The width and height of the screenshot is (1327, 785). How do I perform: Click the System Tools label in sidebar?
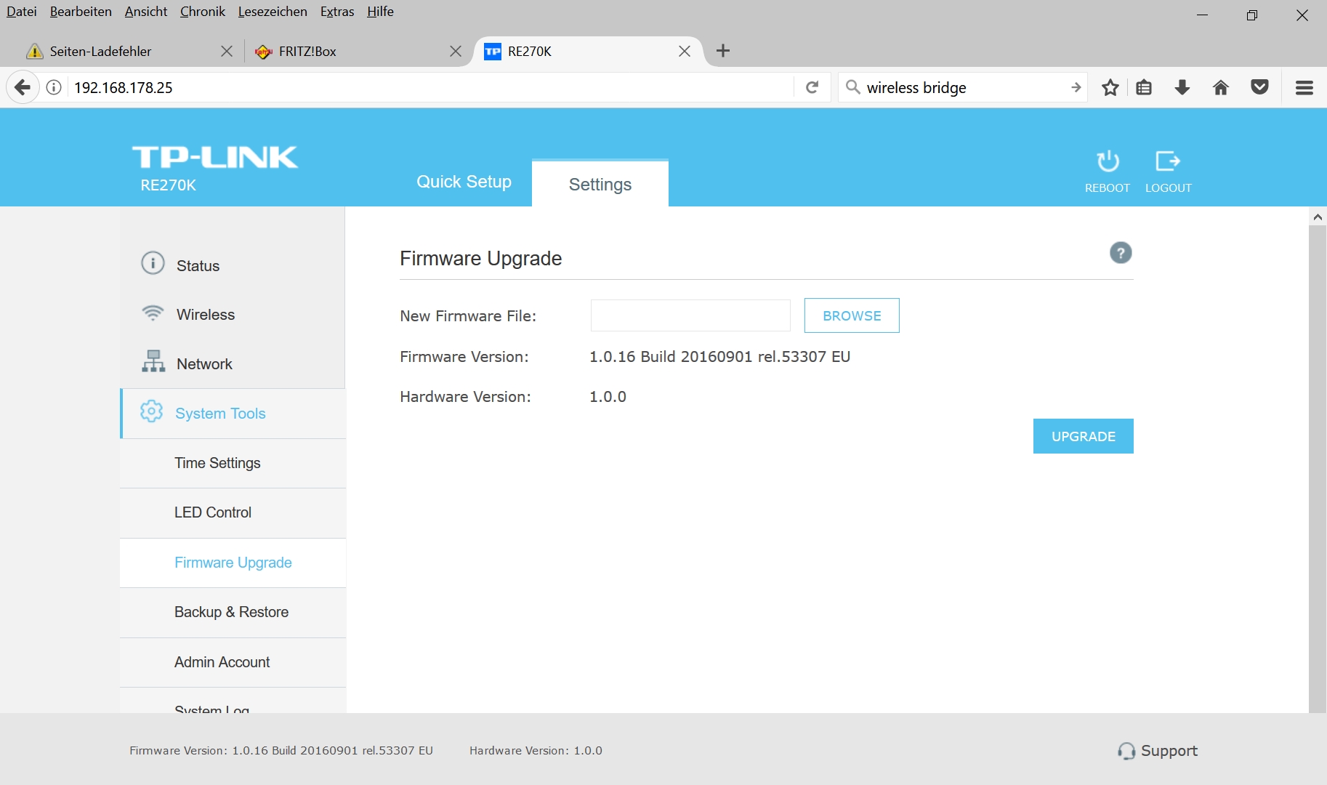click(220, 414)
